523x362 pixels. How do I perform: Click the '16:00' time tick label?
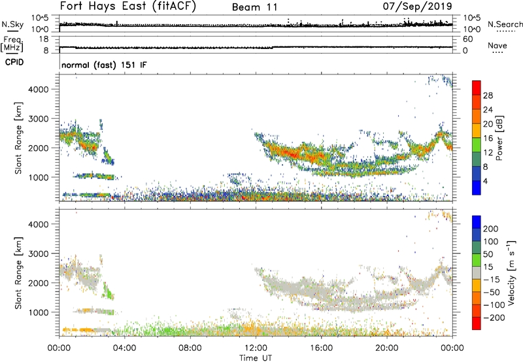click(x=321, y=348)
